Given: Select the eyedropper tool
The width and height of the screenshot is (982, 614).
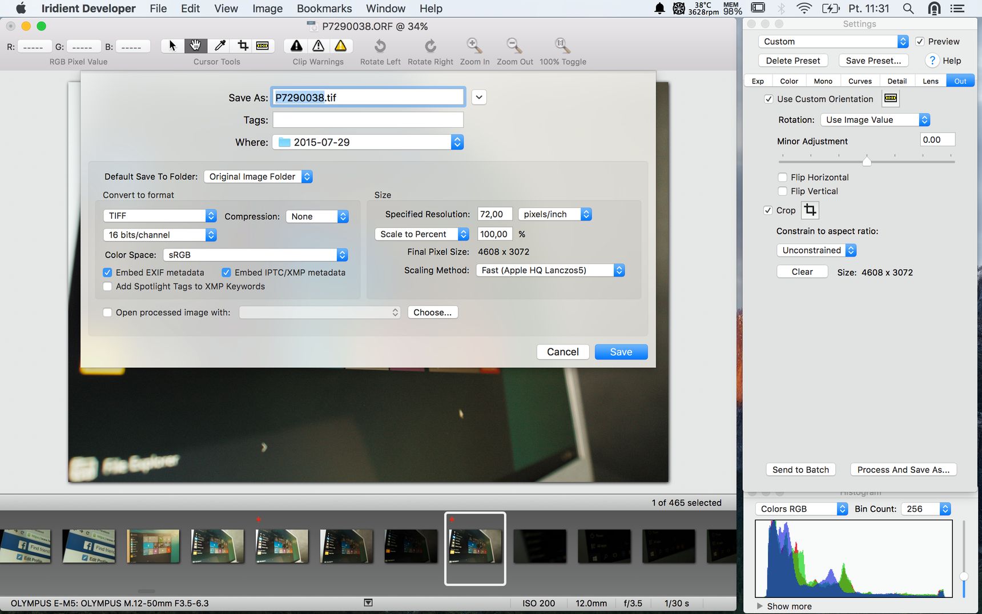Looking at the screenshot, I should (219, 46).
